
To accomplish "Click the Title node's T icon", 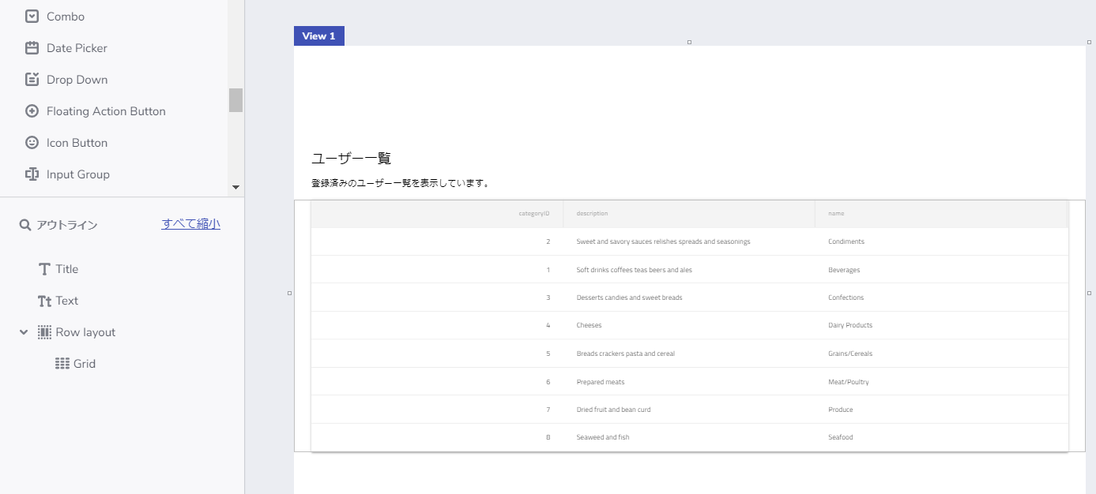I will (44, 269).
